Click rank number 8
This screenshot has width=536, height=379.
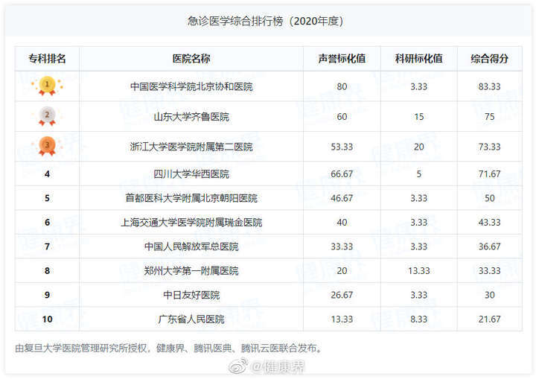[47, 271]
